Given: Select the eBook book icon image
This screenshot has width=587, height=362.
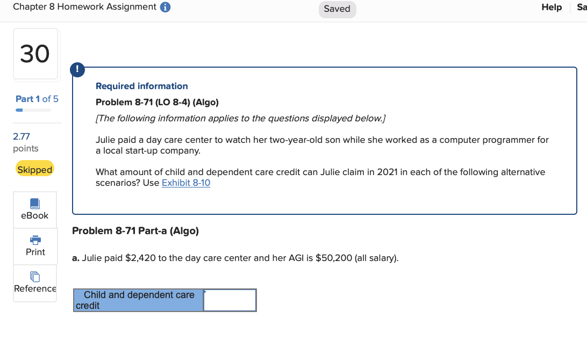Looking at the screenshot, I should click(x=34, y=203).
